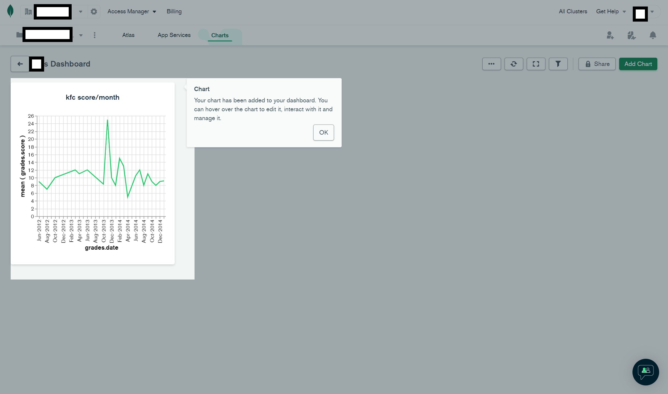The height and width of the screenshot is (394, 668).
Task: Click the back arrow beside Dashboard title
Action: click(20, 64)
